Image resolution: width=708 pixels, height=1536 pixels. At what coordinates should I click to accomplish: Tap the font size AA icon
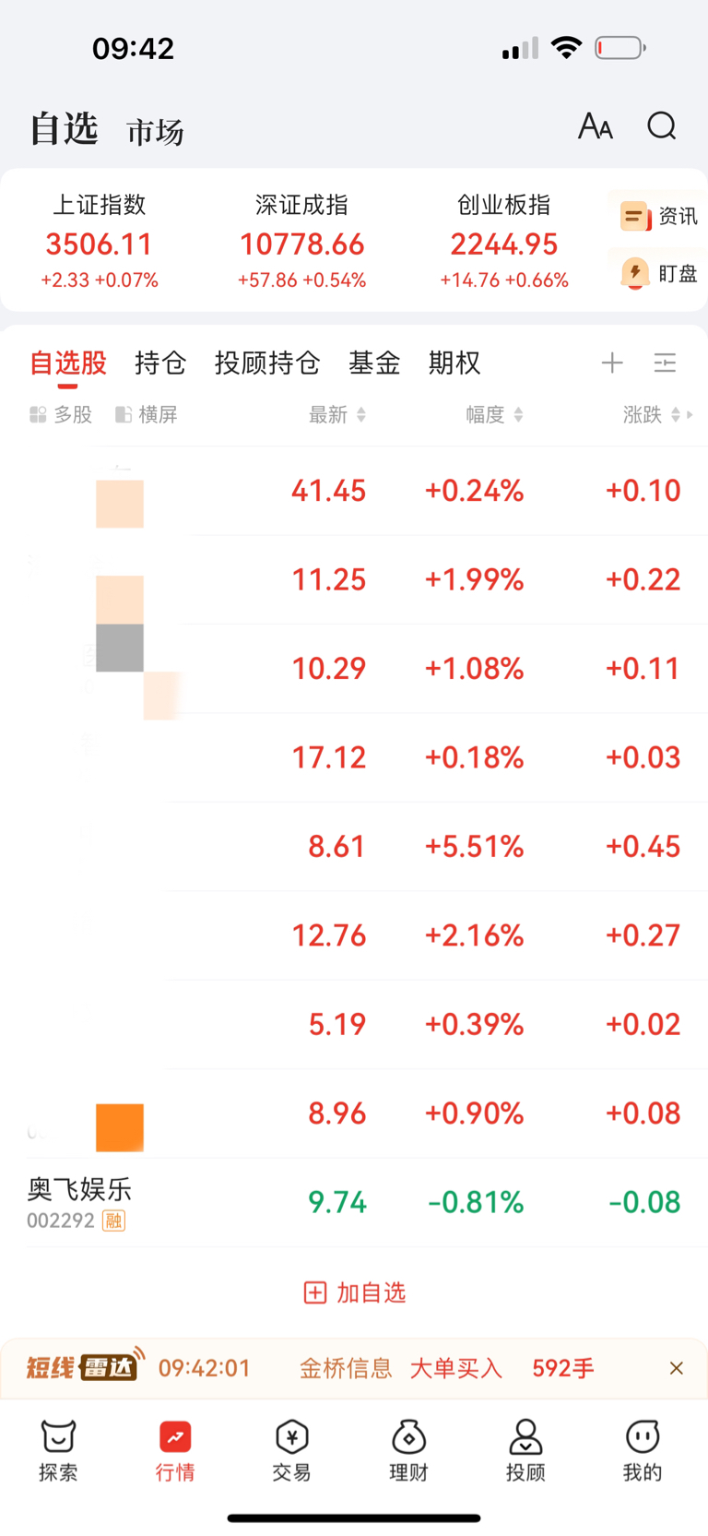click(x=596, y=126)
